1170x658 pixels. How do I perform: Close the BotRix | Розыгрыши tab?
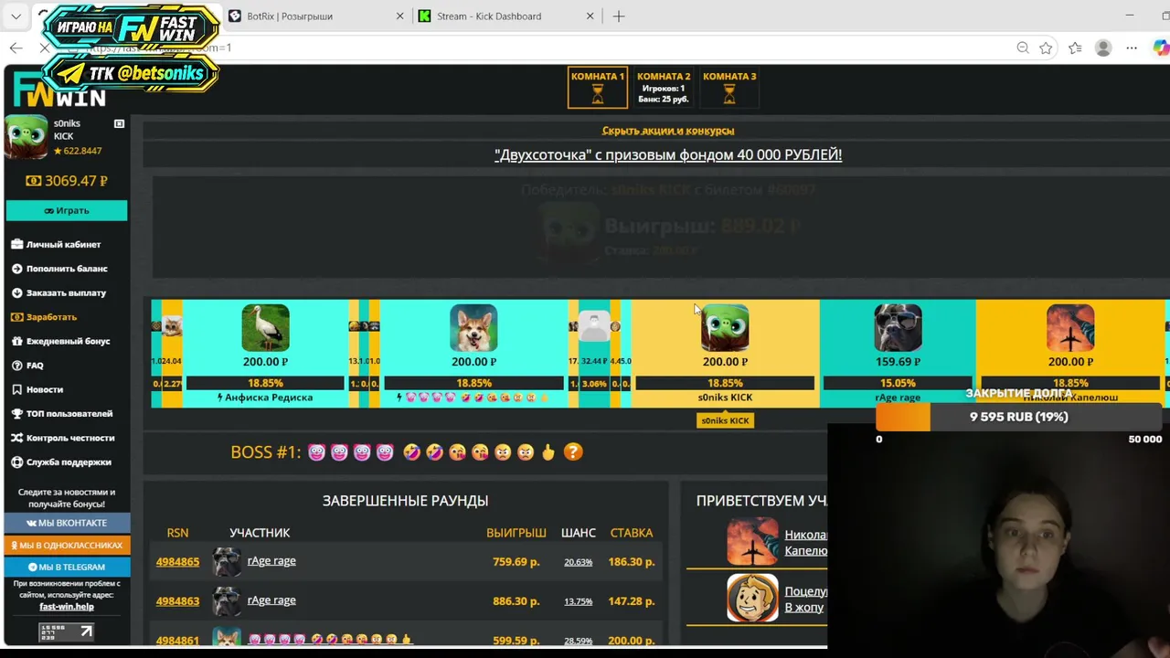click(x=399, y=16)
